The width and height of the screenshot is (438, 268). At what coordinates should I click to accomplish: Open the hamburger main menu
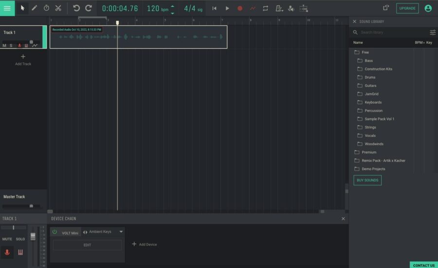(7, 8)
